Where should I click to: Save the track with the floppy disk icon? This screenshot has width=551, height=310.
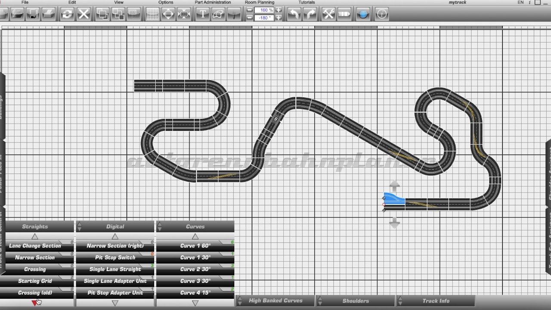pyautogui.click(x=33, y=14)
